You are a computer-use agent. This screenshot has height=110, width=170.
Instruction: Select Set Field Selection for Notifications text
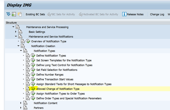(57, 70)
